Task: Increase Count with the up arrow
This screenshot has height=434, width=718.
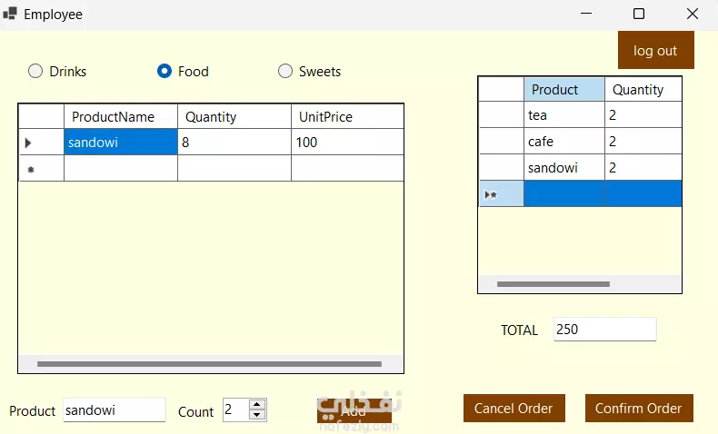Action: tap(257, 405)
